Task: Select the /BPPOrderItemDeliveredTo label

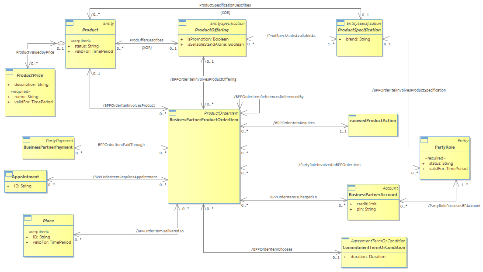Action: [x=160, y=231]
